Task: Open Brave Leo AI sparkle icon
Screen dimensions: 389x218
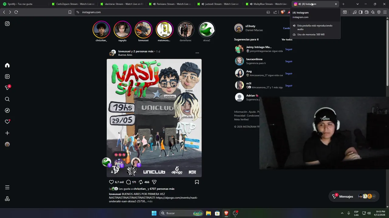Action: 373,12
